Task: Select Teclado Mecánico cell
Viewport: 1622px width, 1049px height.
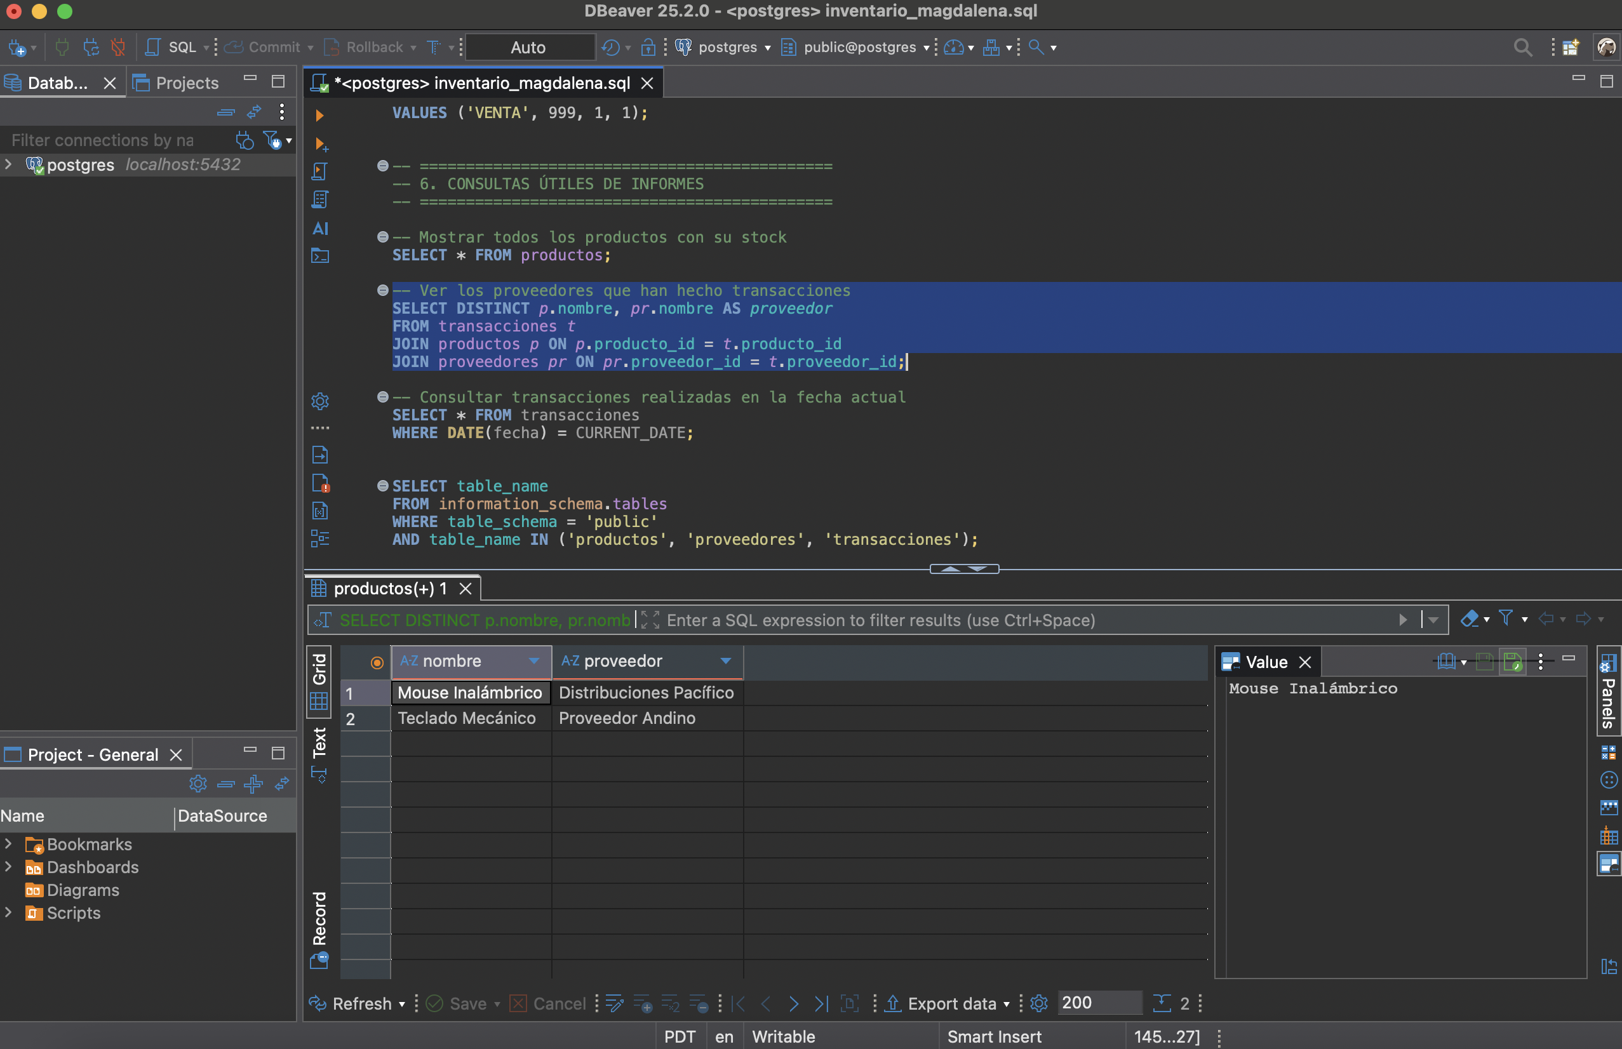Action: [x=471, y=718]
